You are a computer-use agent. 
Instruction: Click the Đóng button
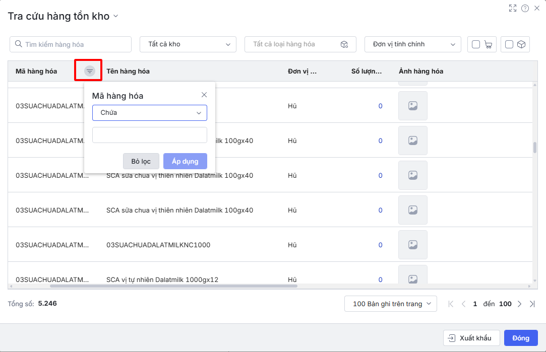[x=520, y=338]
